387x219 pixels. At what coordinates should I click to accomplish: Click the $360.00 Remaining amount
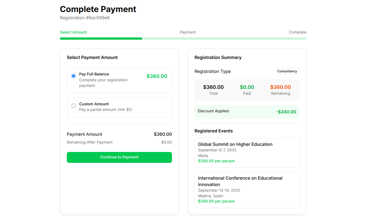pos(280,87)
